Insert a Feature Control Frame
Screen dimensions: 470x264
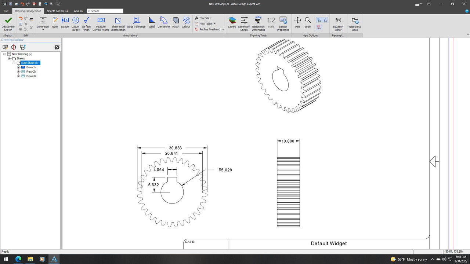click(101, 23)
